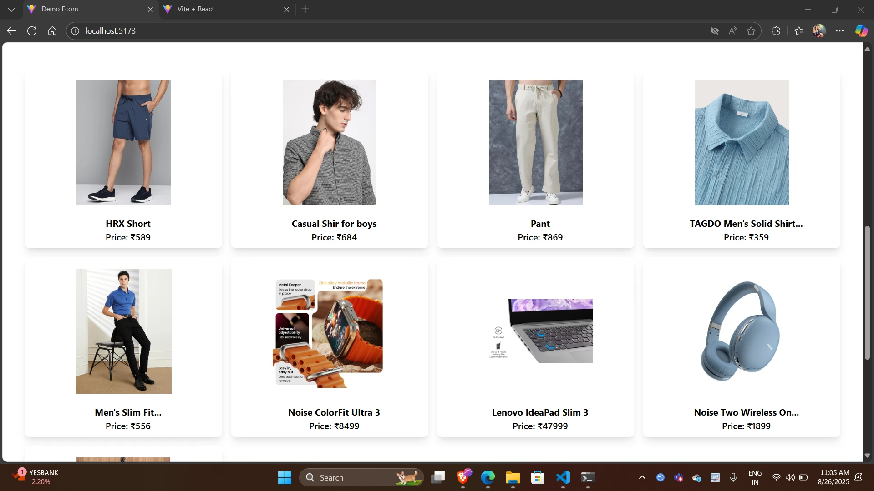
Task: Open the Noise ColorFit Ultra 3 image
Action: (x=328, y=333)
